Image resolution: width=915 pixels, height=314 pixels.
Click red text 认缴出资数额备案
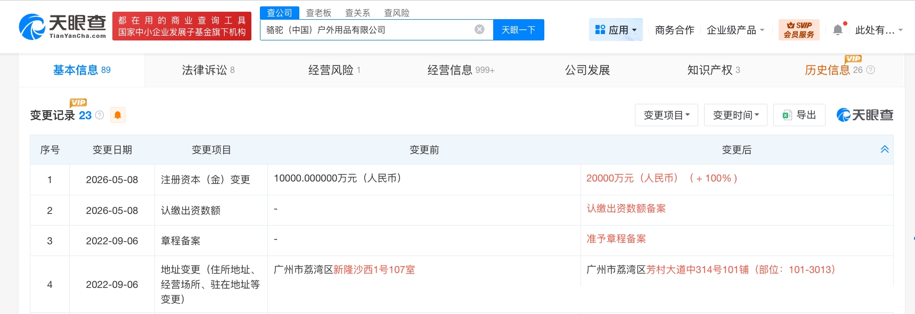pos(626,209)
